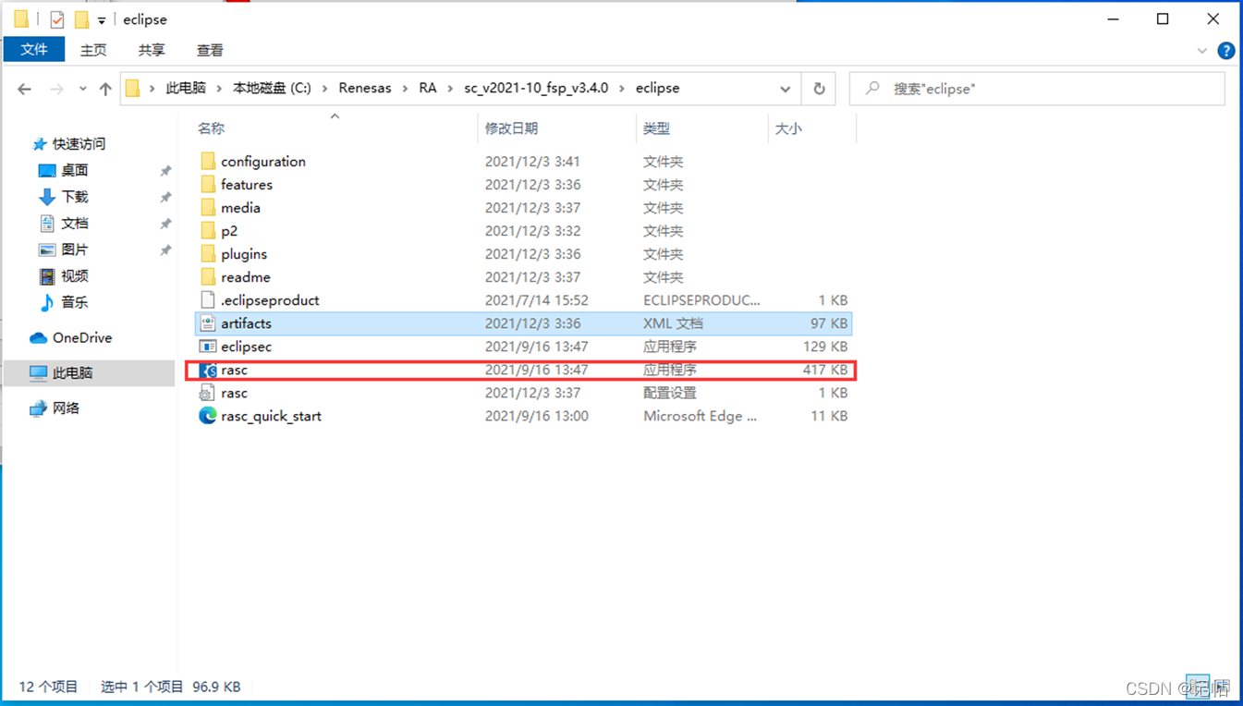
Task: Click the rasc_quick_start Edge icon
Action: pos(208,416)
